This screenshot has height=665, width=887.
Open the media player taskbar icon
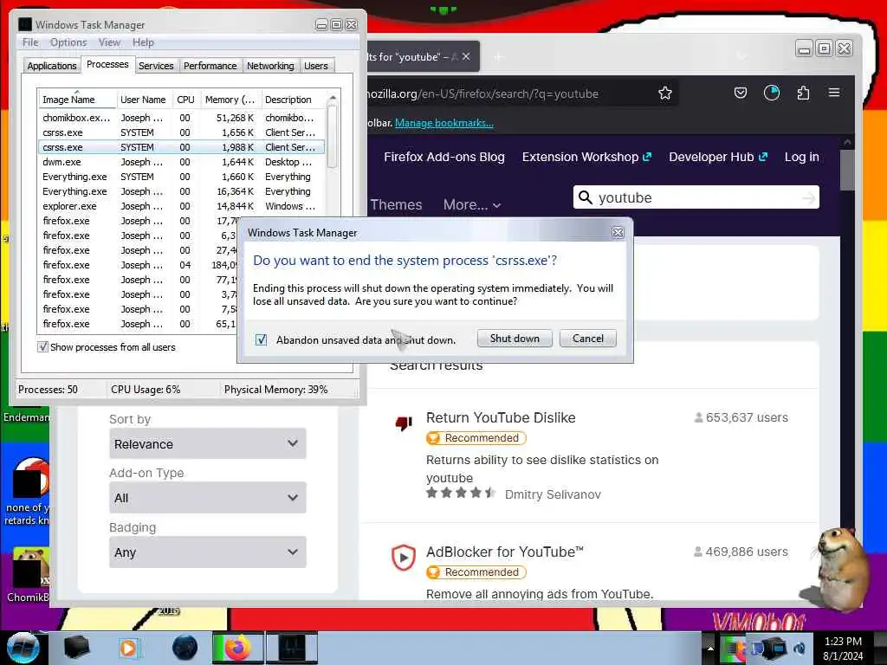[128, 648]
